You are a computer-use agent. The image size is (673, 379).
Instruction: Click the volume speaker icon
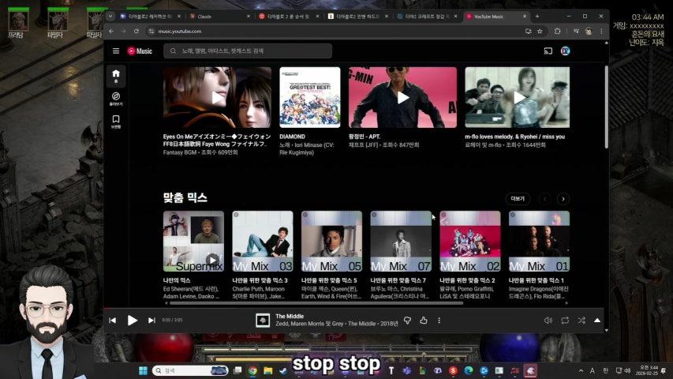[548, 321]
